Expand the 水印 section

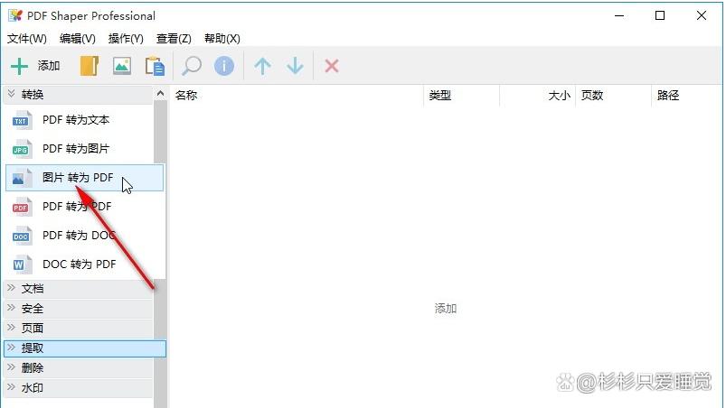pos(79,388)
